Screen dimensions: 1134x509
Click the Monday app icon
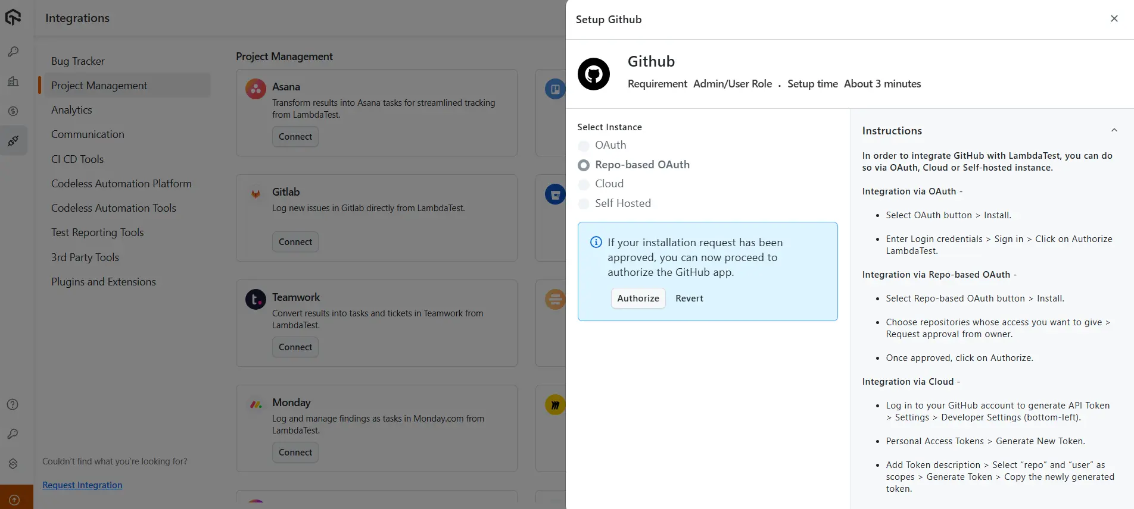(x=256, y=404)
